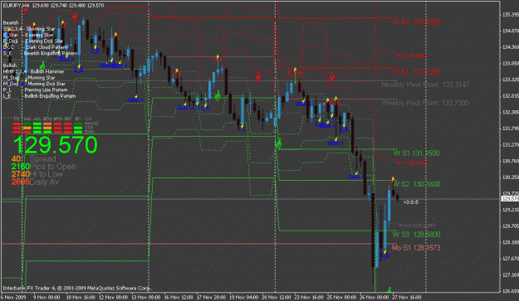This screenshot has height=301, width=519.
Task: Click the current price tag 129.570 on axis
Action: click(x=510, y=199)
